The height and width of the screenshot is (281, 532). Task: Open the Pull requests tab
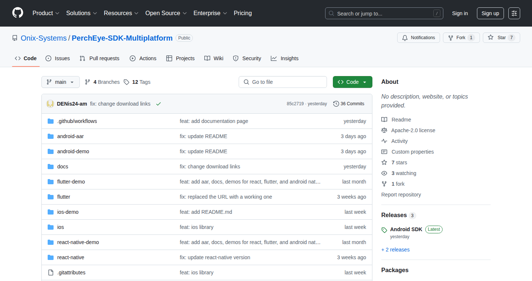pyautogui.click(x=99, y=58)
